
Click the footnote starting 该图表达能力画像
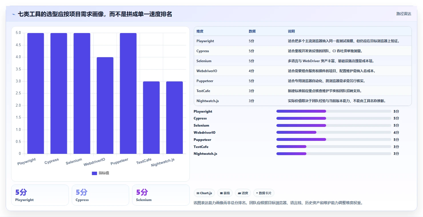pyautogui.click(x=278, y=203)
